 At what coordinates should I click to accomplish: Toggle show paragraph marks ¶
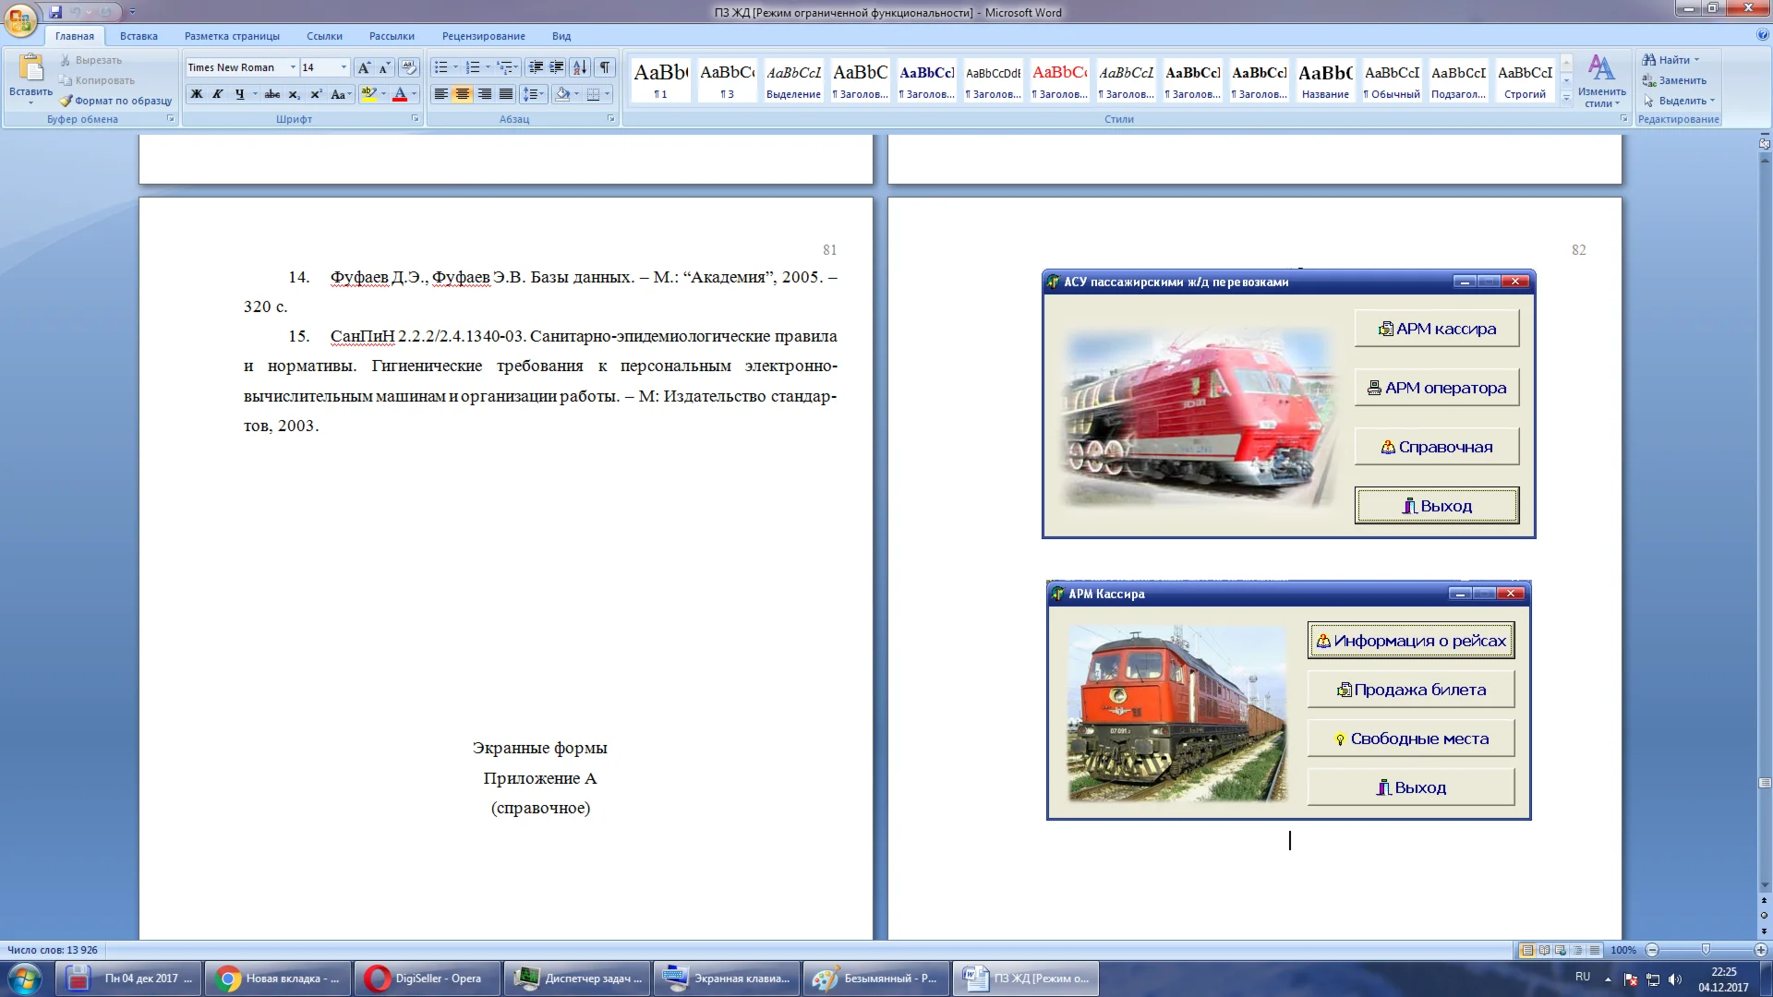click(x=604, y=67)
